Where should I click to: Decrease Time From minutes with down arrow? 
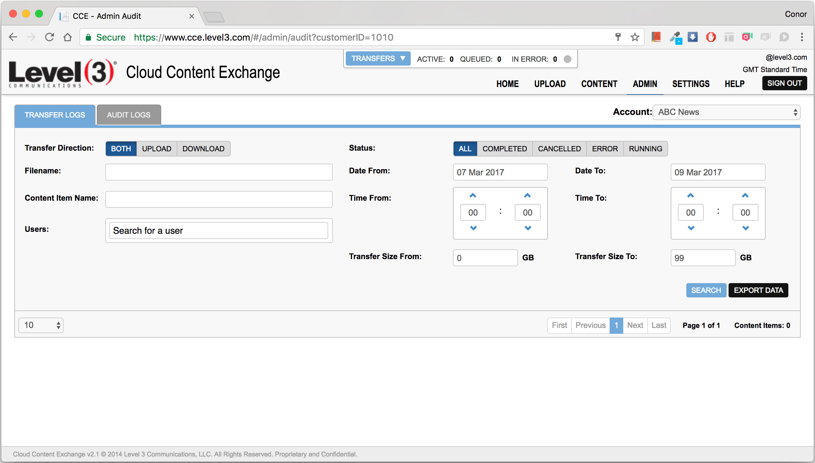pyautogui.click(x=528, y=228)
